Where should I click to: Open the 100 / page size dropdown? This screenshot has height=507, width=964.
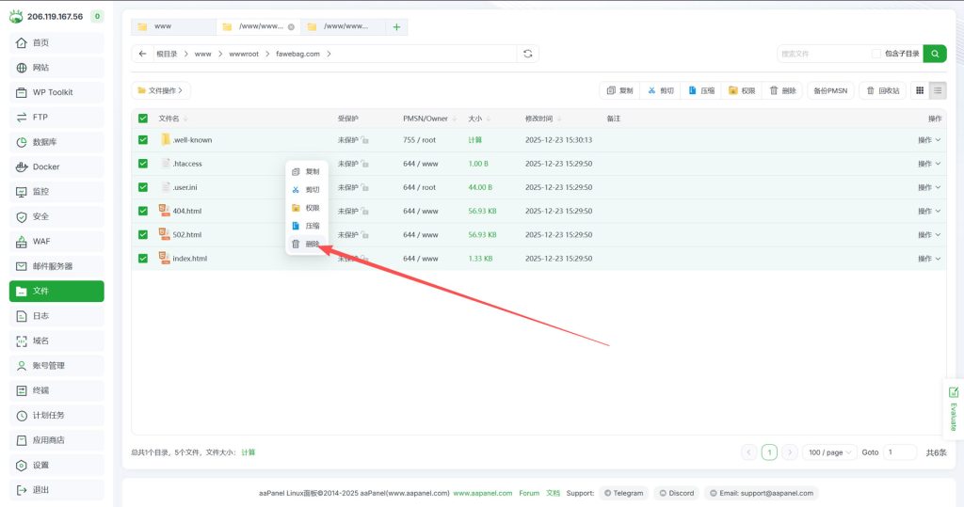coord(828,452)
